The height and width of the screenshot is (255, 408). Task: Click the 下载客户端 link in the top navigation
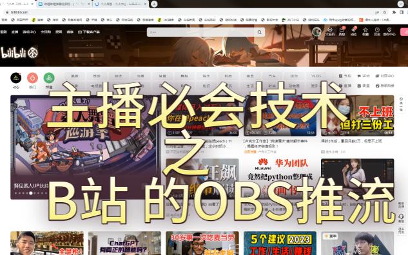point(89,32)
